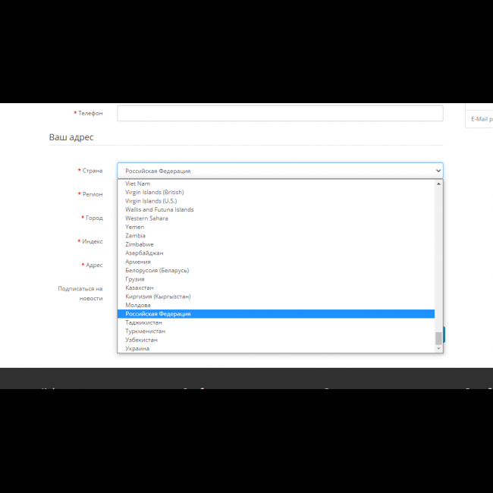Pick Казахстан from the country list
The height and width of the screenshot is (493, 493).
tap(140, 288)
